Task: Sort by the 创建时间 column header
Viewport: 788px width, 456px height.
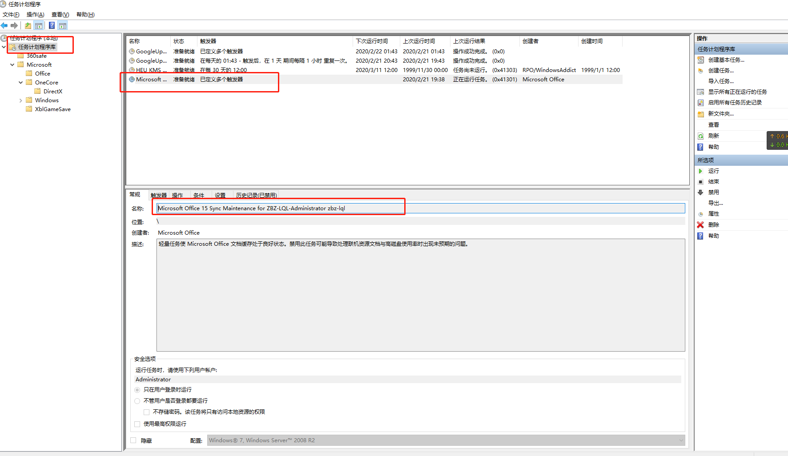Action: (x=600, y=41)
